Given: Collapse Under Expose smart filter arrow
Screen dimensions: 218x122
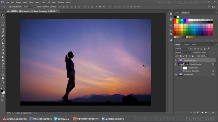Looking at the screenshot, I should click(215, 64).
